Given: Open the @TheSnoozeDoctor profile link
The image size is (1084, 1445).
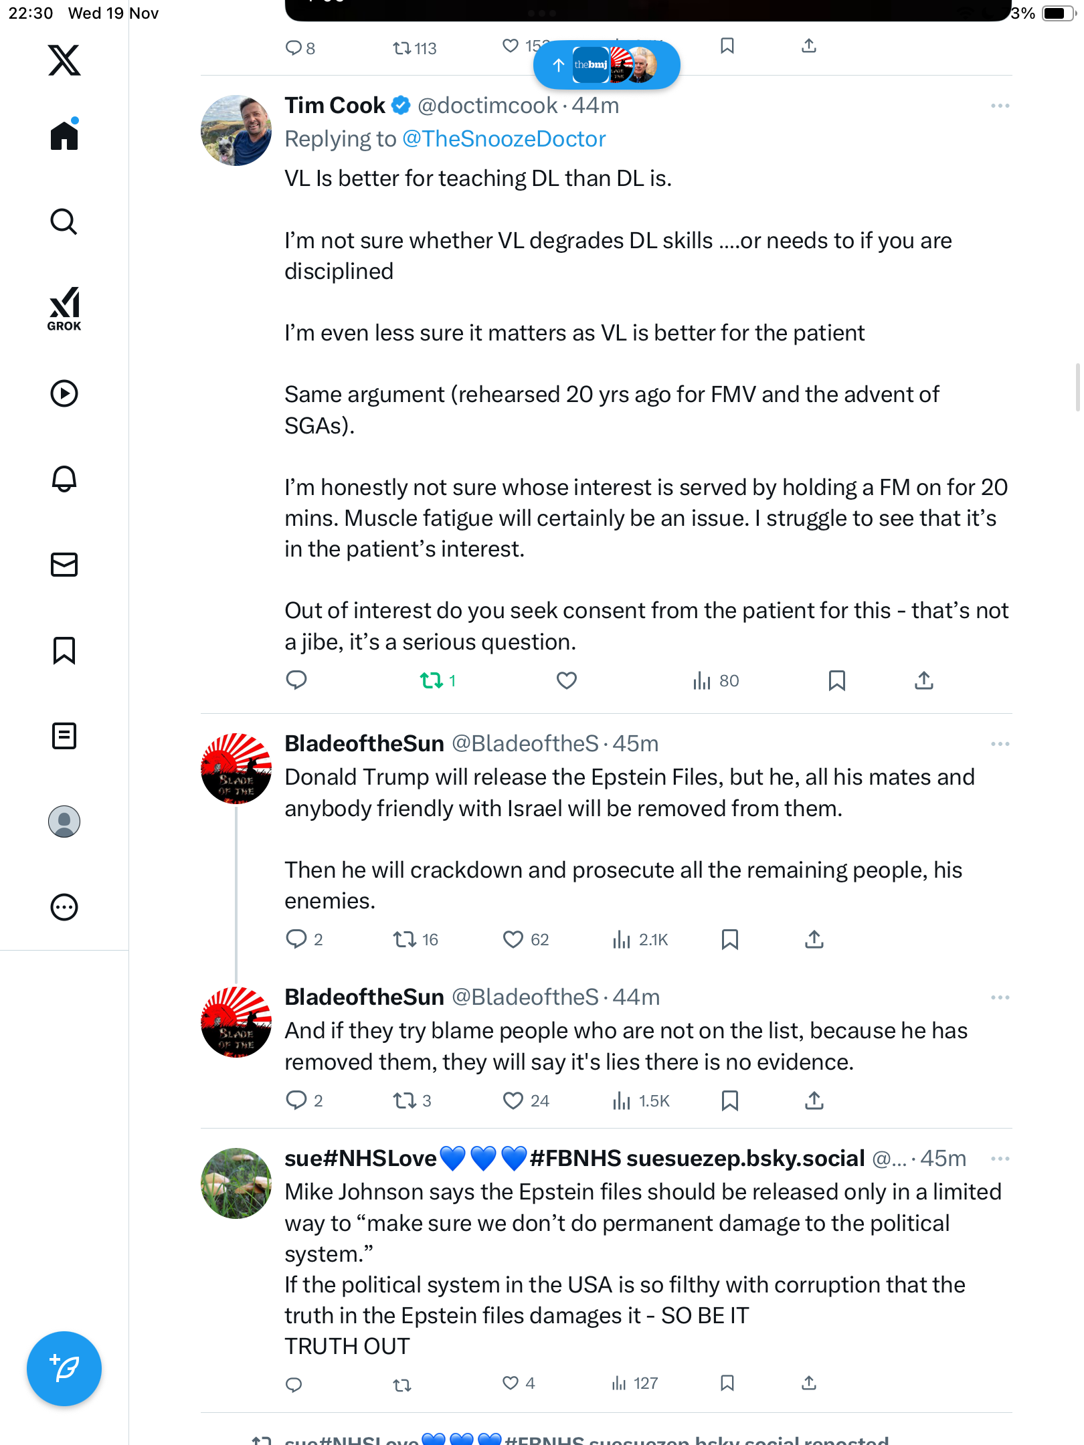Looking at the screenshot, I should coord(504,139).
